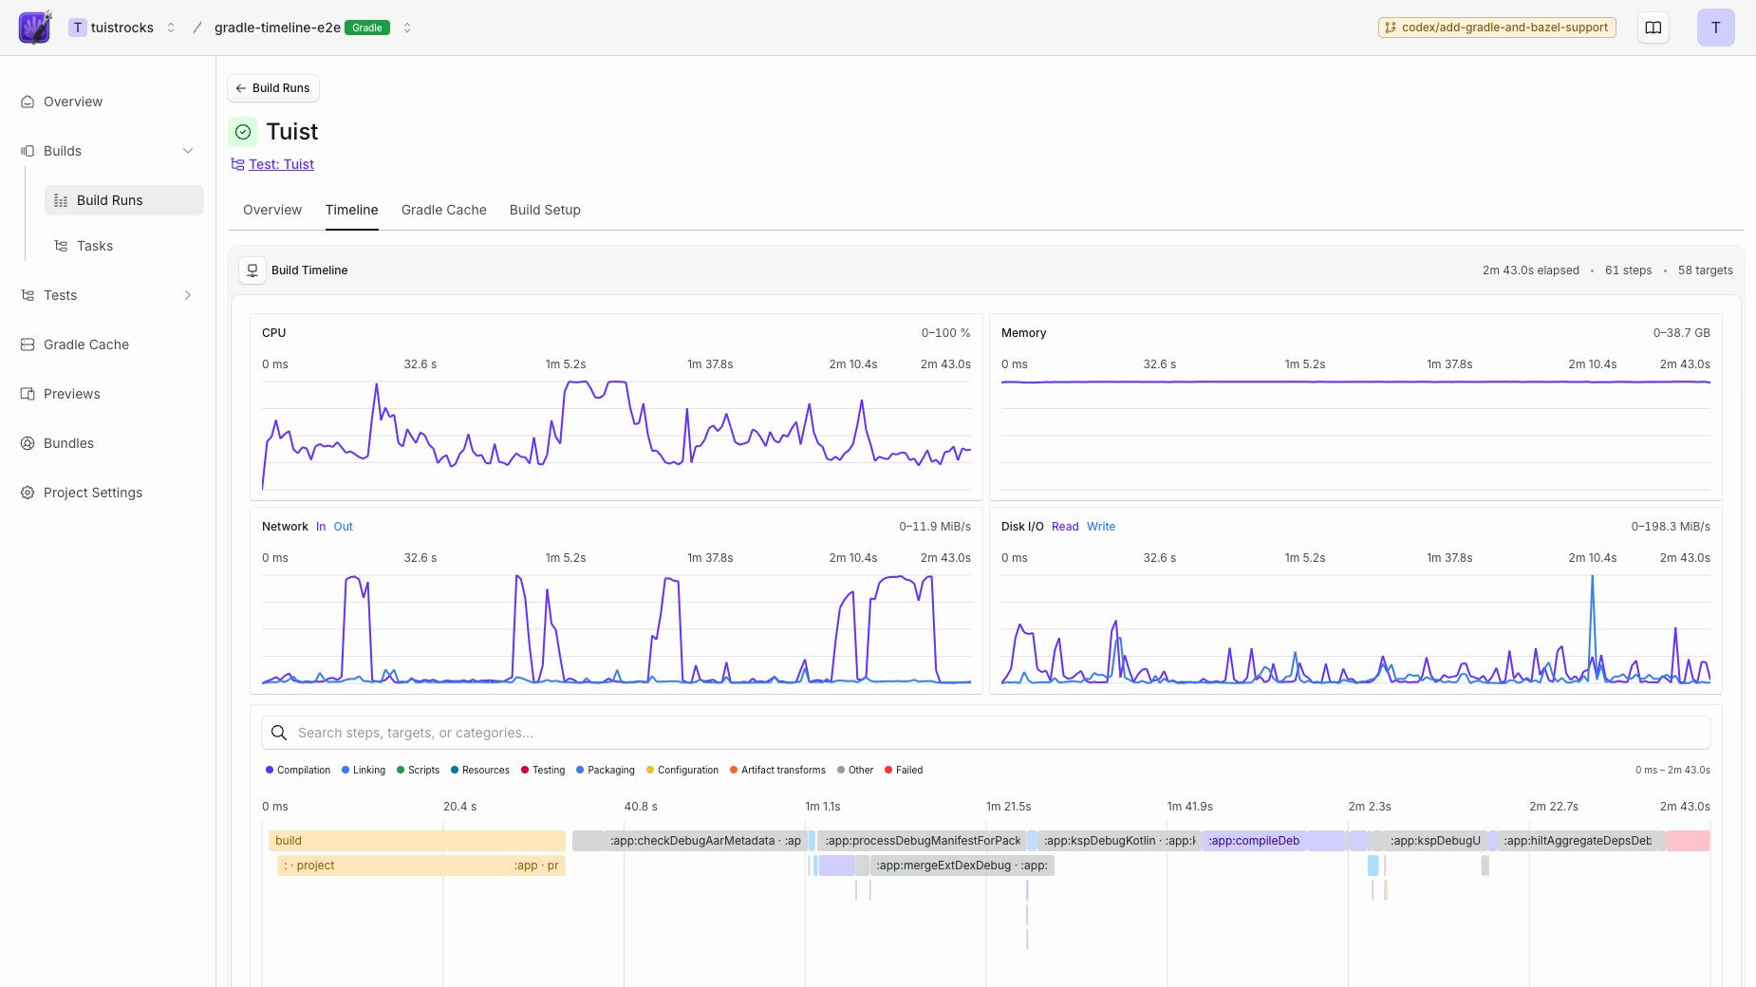Screen dimensions: 1756x987
Task: Click the Tests sidebar icon
Action: [28, 295]
